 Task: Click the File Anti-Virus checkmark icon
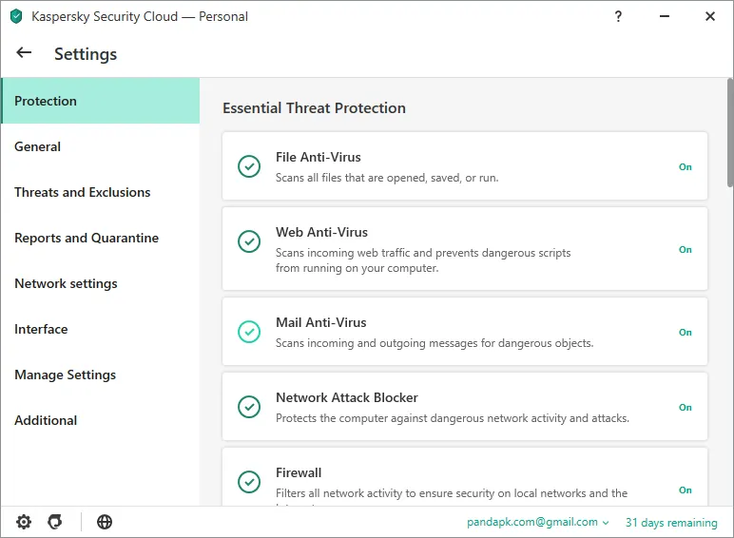pos(249,166)
